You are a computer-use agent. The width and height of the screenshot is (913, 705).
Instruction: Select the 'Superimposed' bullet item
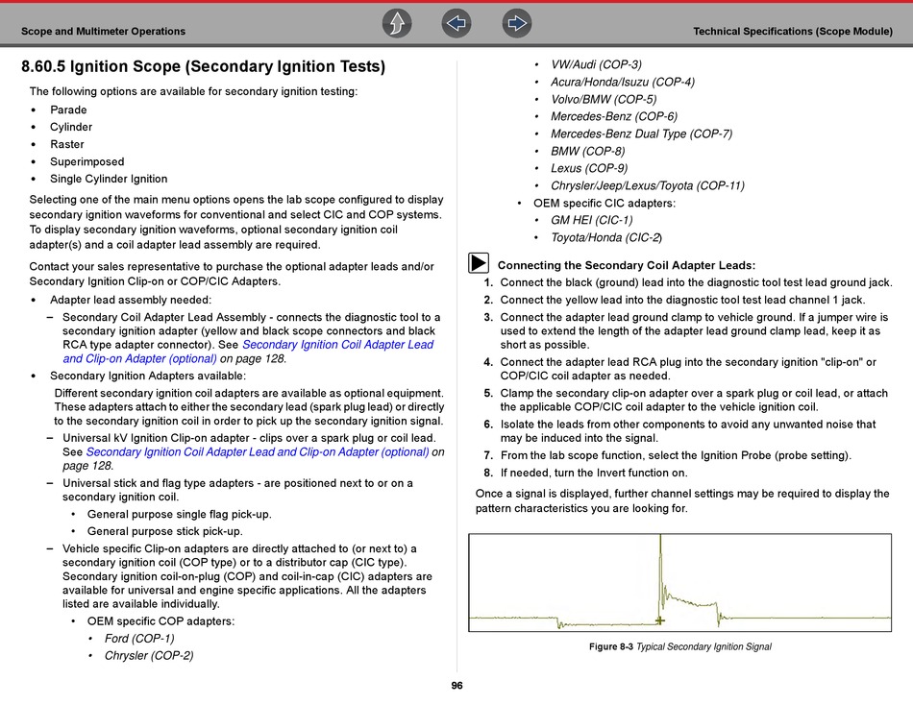coord(86,161)
